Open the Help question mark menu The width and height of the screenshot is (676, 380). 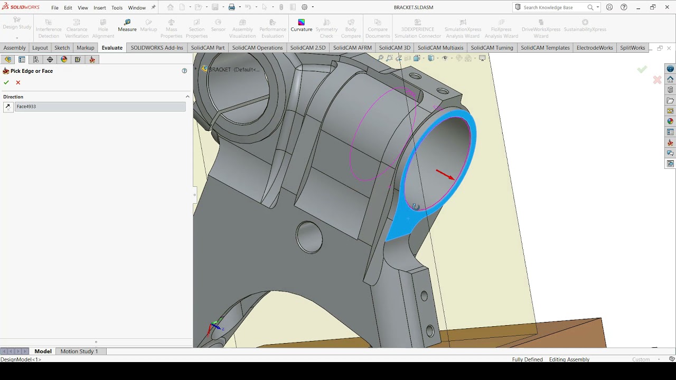[624, 7]
